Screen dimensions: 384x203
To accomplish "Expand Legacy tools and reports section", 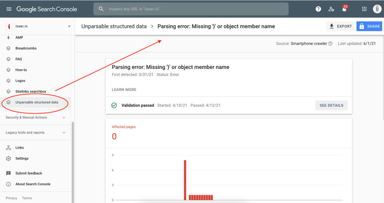I will click(36, 133).
